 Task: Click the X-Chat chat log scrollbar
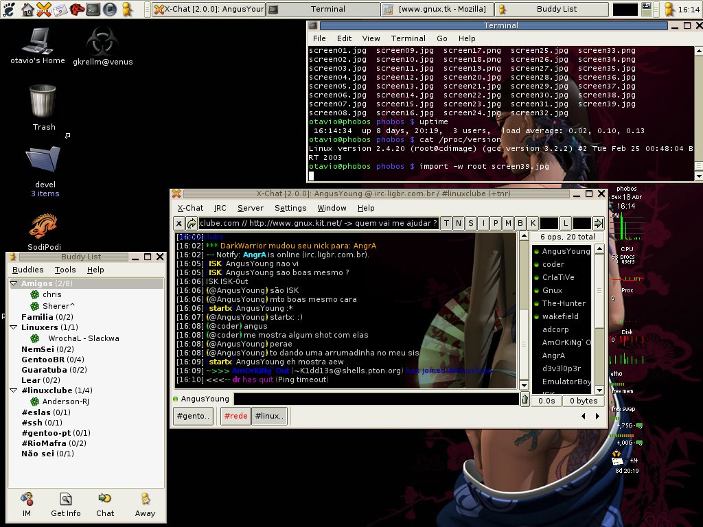[524, 310]
